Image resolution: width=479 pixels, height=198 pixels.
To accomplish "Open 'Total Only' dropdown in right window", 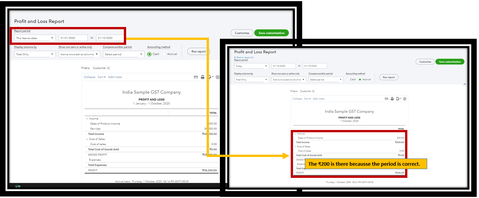I will point(252,79).
